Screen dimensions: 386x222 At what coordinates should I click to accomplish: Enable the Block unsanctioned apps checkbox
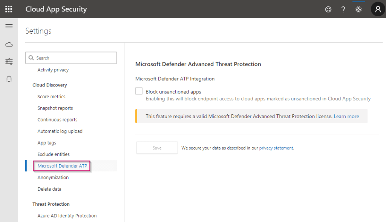139,91
